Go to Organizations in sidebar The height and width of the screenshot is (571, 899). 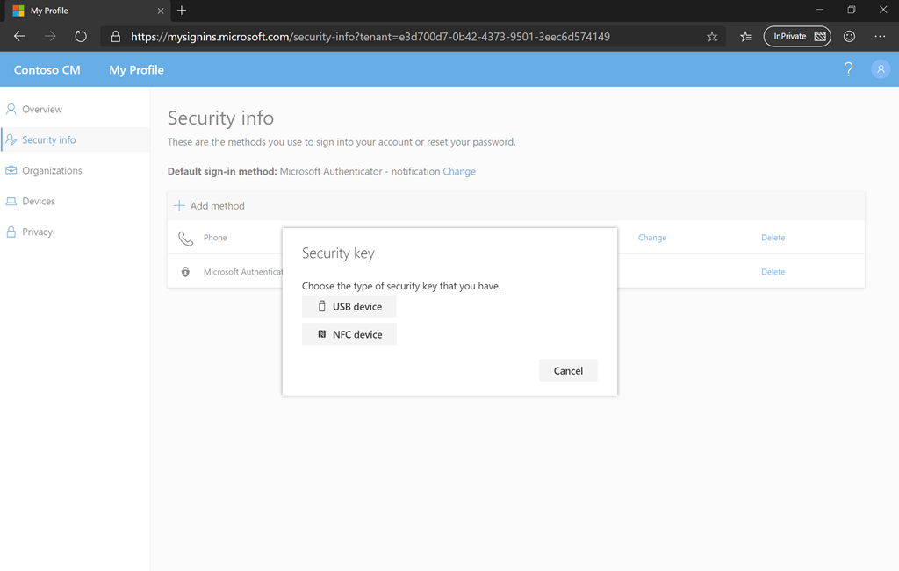(x=52, y=171)
